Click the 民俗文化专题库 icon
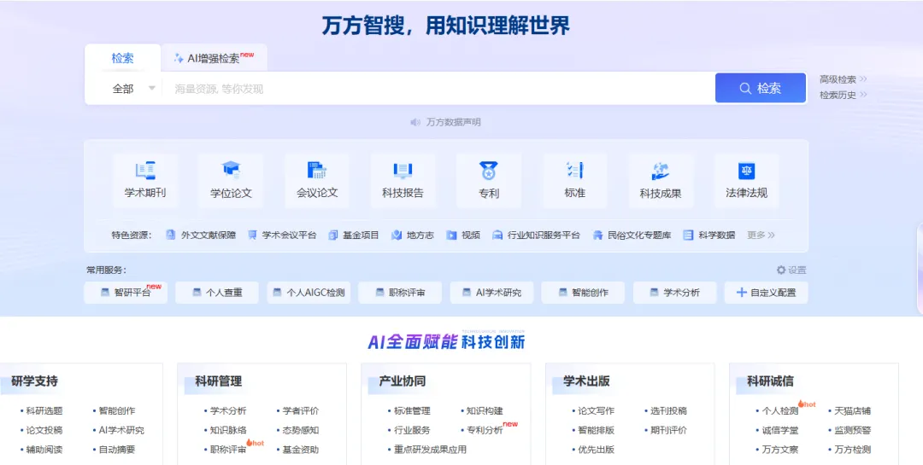 (x=597, y=235)
